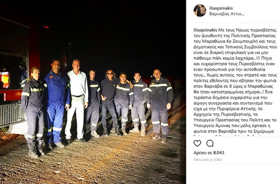The image size is (280, 184).
Task: Open the Βαρναβας Αττικ... location link
Action: pyautogui.click(x=227, y=14)
